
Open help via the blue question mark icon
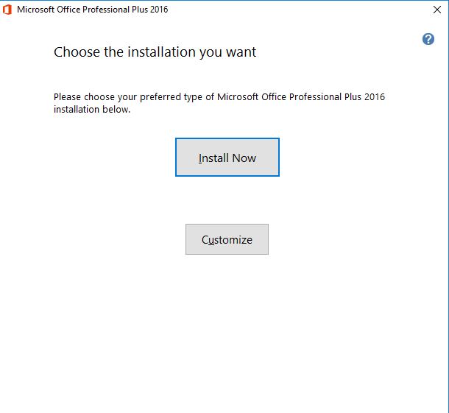click(x=428, y=39)
